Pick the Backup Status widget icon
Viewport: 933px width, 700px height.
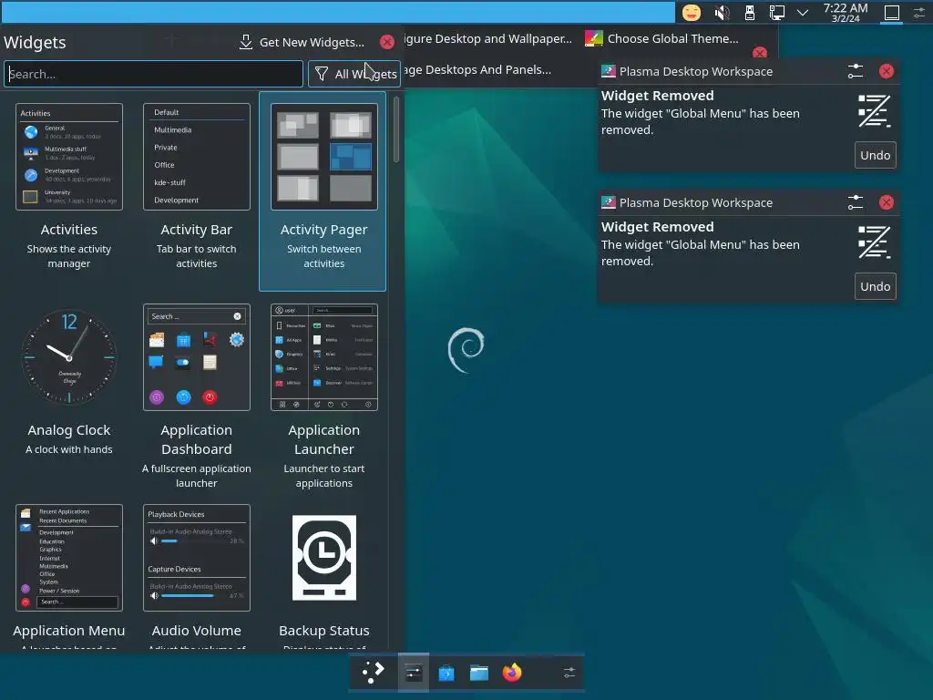[323, 558]
